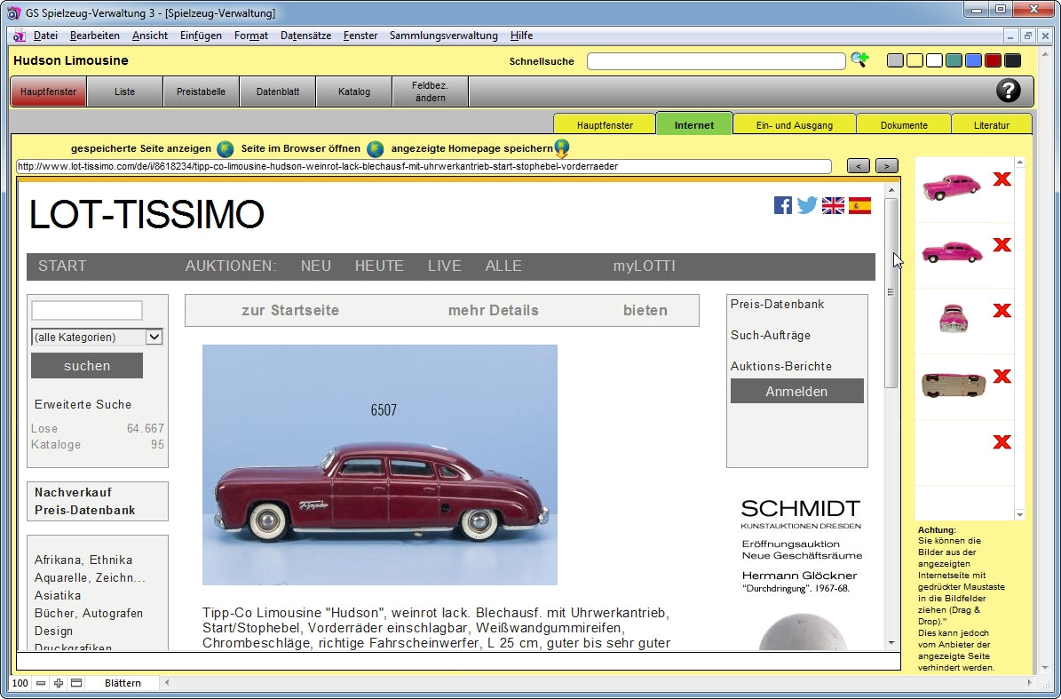Zoom out with minus icon in status bar
Viewport: 1061px width, 699px height.
click(x=41, y=683)
